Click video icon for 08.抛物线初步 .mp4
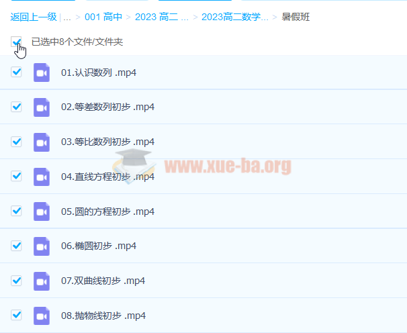Image resolution: width=407 pixels, height=333 pixels. [42, 316]
